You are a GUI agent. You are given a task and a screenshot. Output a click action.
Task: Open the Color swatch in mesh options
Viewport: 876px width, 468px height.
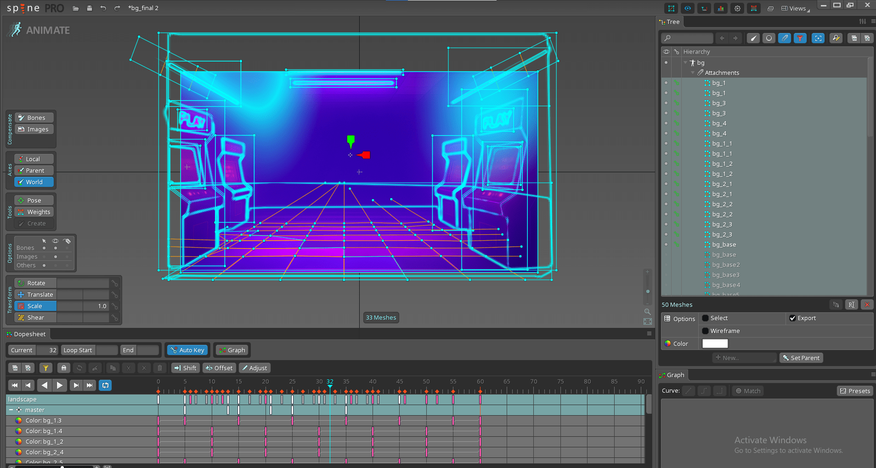click(x=715, y=343)
